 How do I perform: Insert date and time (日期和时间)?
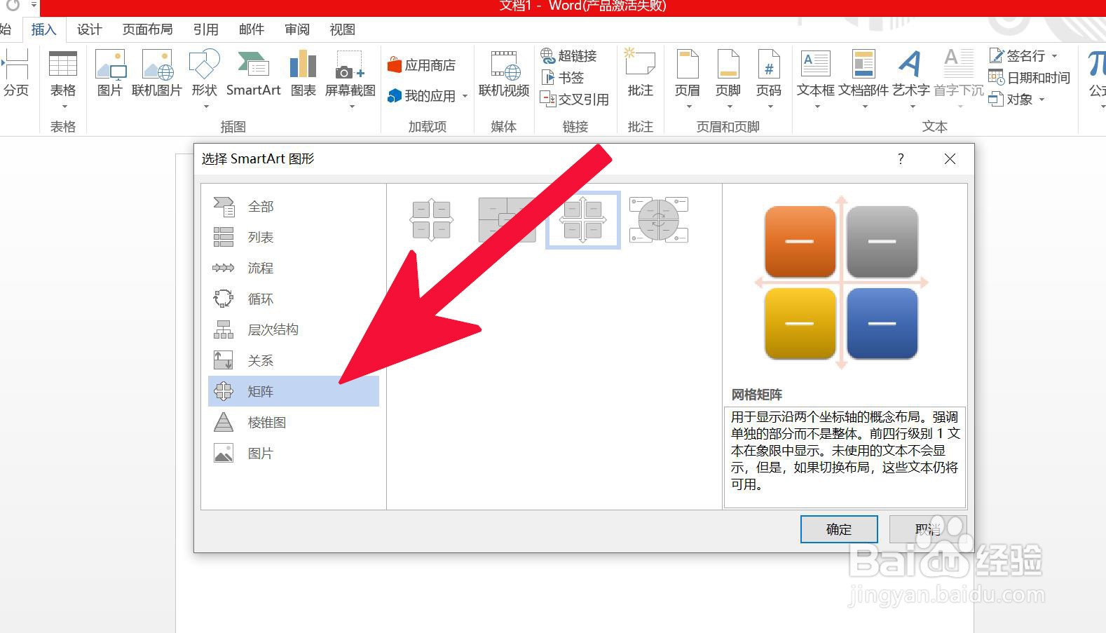coord(1029,78)
